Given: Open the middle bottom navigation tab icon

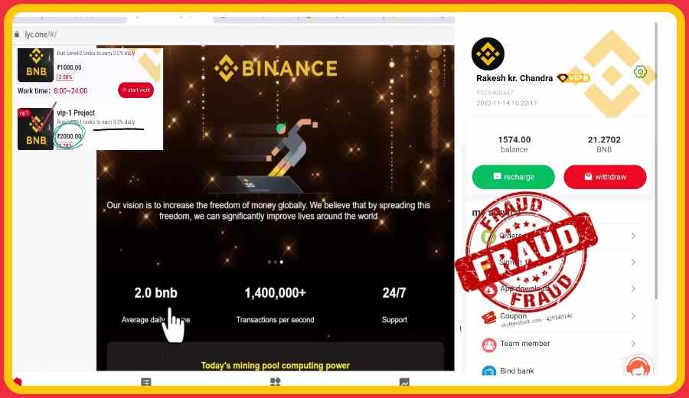Looking at the screenshot, I should [x=275, y=382].
